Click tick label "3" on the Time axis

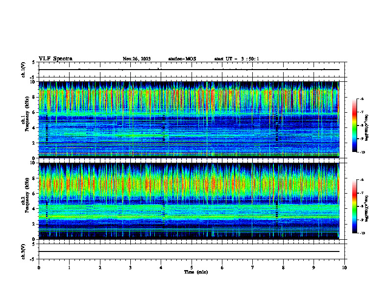point(130,268)
